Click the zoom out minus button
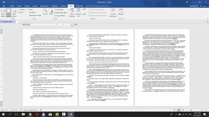 tap(186, 110)
